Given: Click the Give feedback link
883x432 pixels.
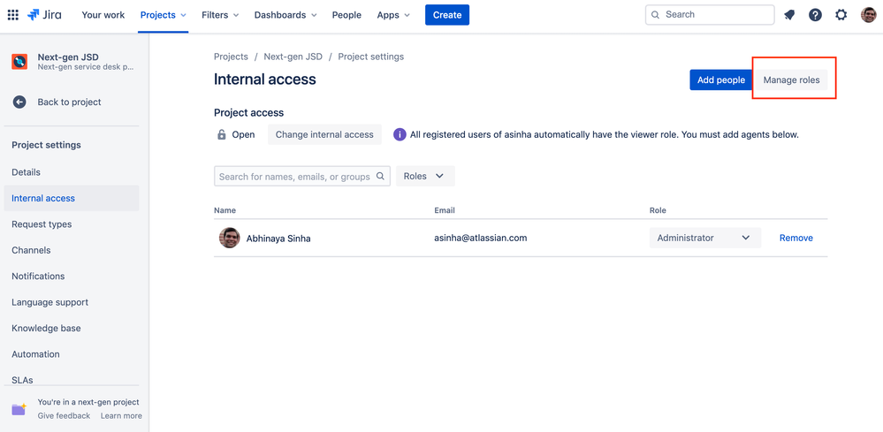Looking at the screenshot, I should [64, 416].
